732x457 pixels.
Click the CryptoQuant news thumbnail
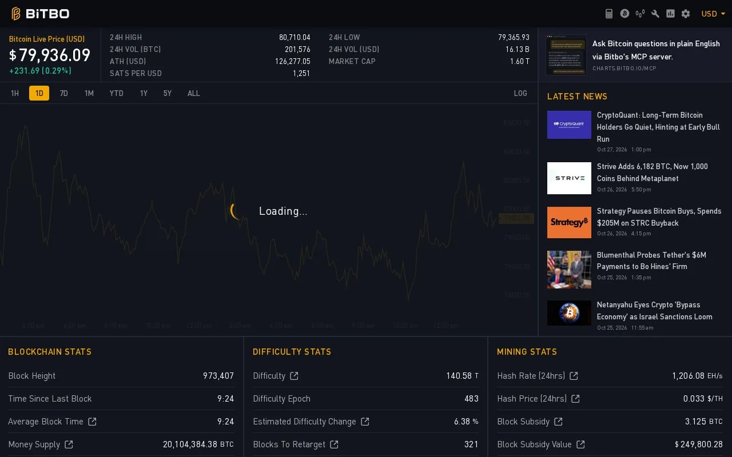coord(569,125)
